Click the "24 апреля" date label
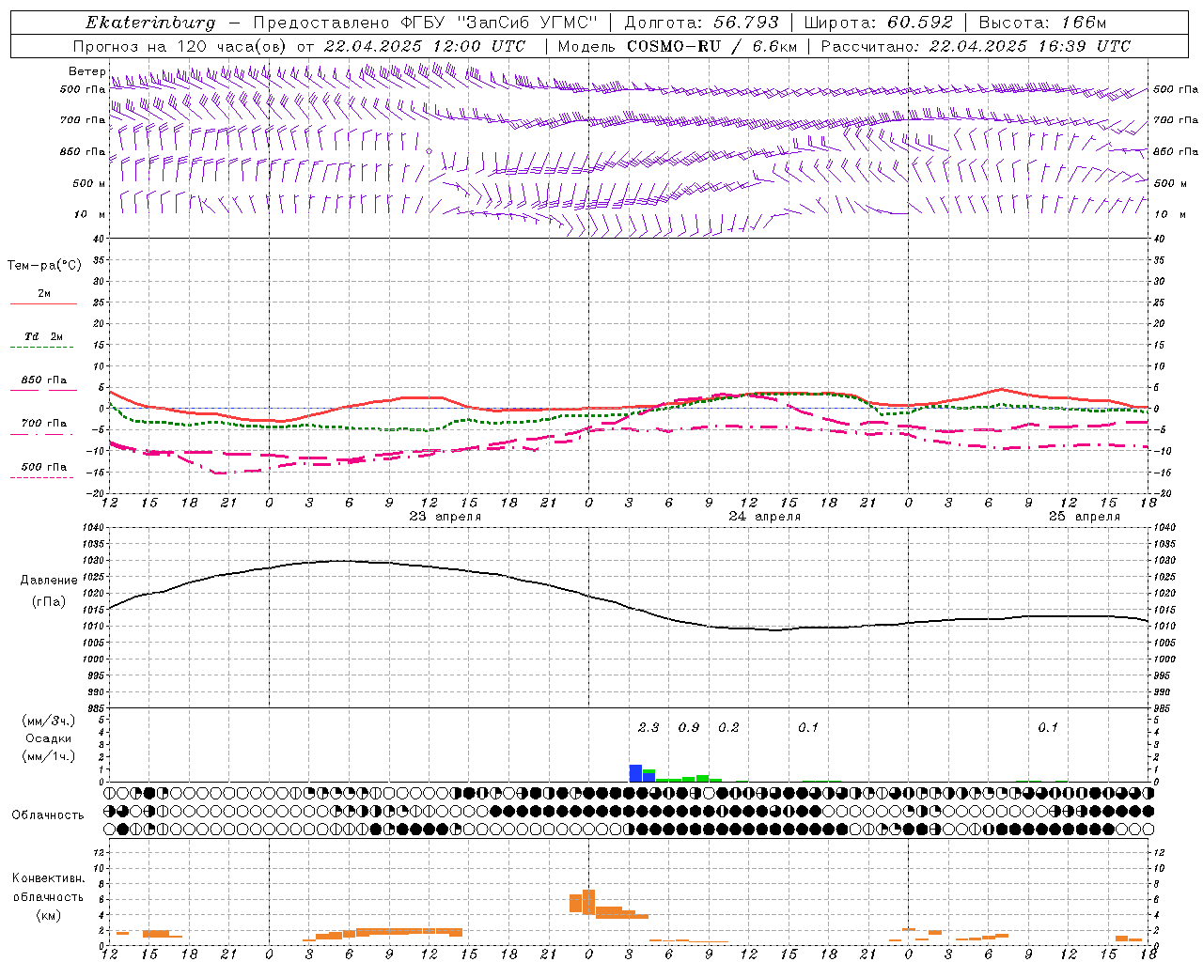This screenshot has height=962, width=1203. pyautogui.click(x=765, y=517)
